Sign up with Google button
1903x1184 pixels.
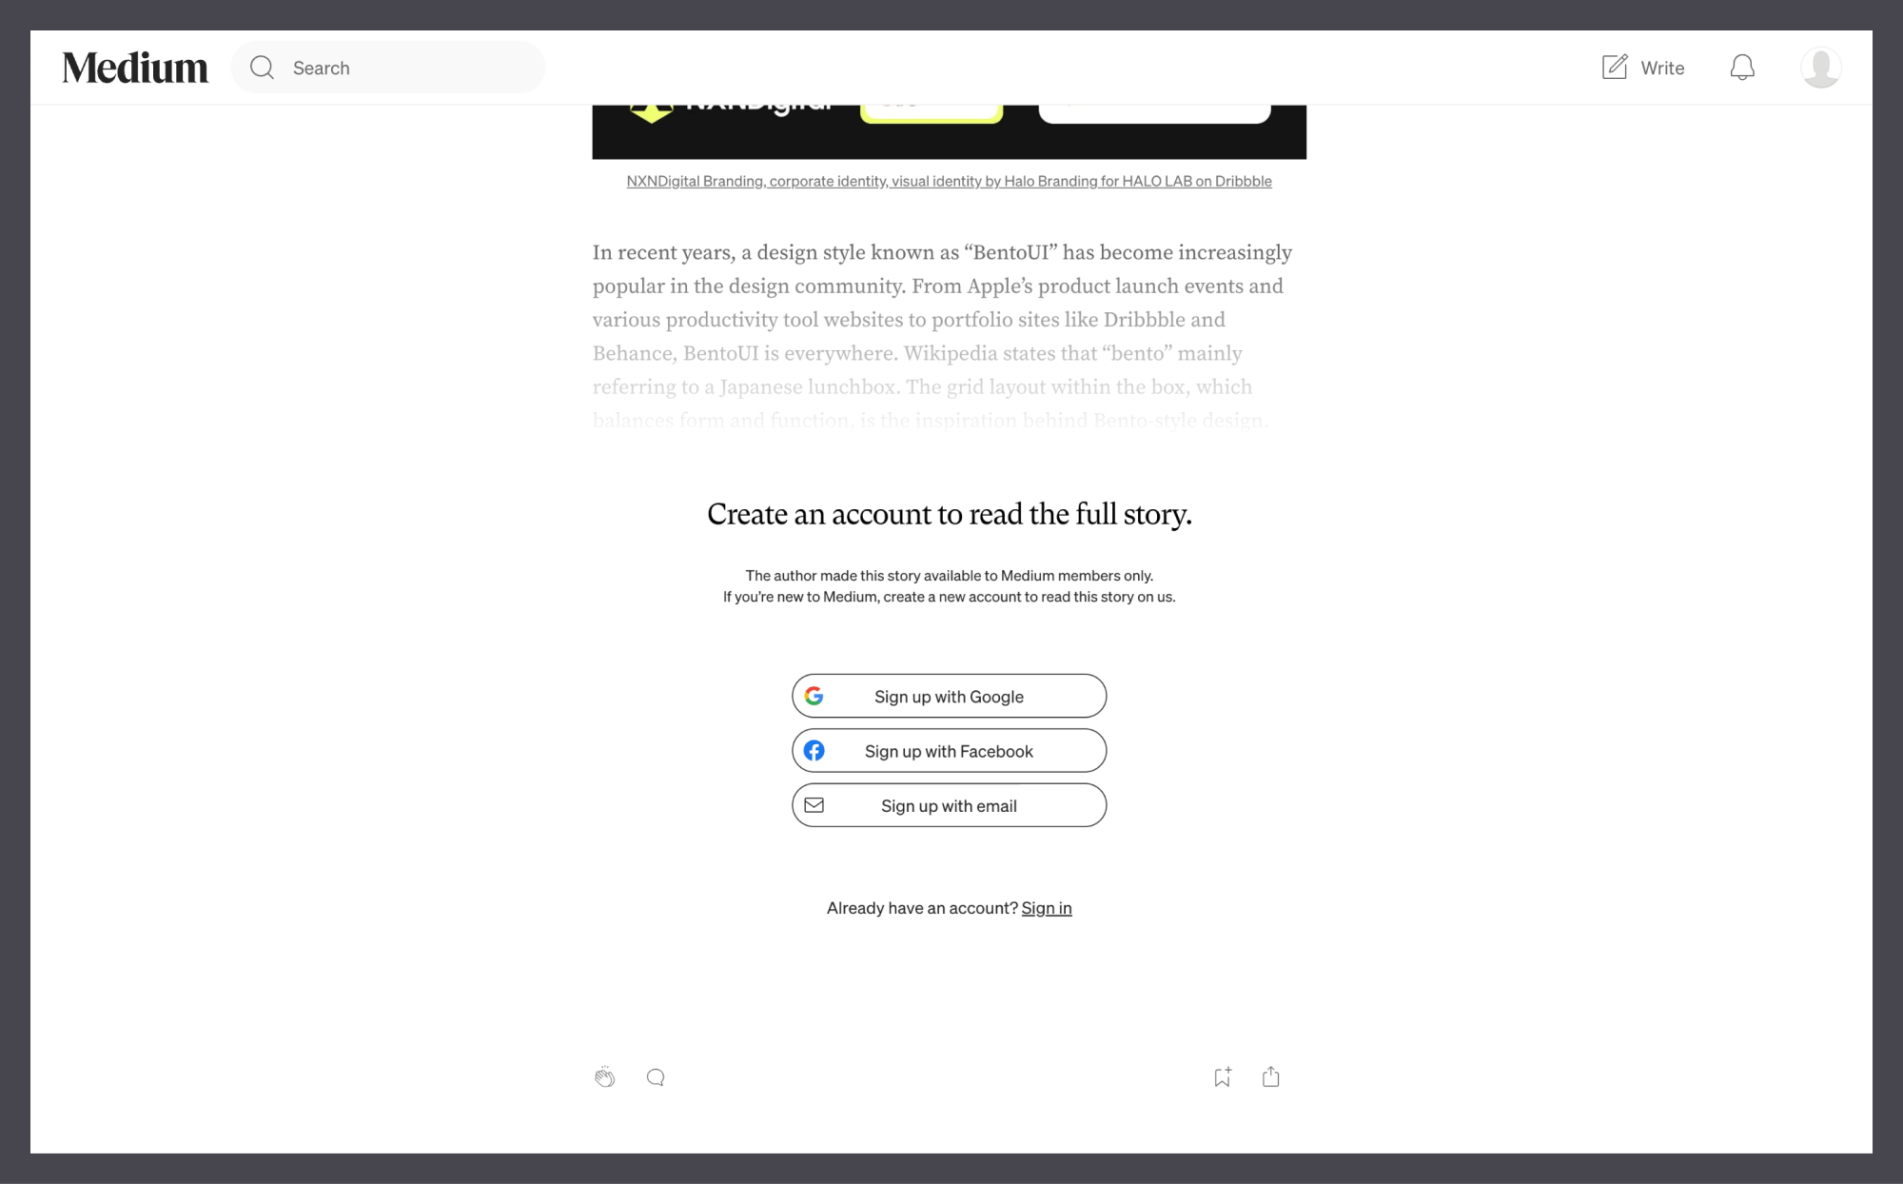click(949, 696)
